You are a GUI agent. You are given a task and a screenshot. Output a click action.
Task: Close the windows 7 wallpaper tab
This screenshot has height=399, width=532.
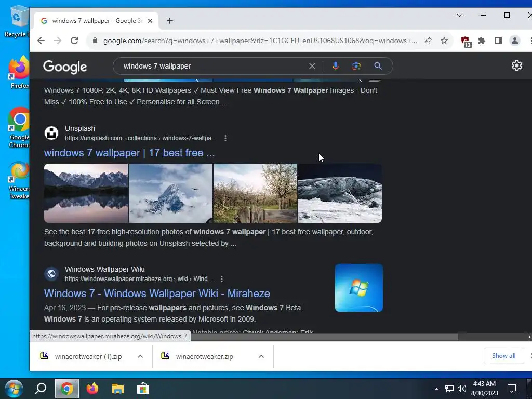(x=150, y=21)
